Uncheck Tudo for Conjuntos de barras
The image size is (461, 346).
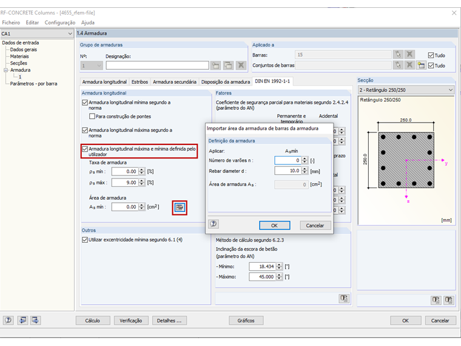tap(431, 66)
